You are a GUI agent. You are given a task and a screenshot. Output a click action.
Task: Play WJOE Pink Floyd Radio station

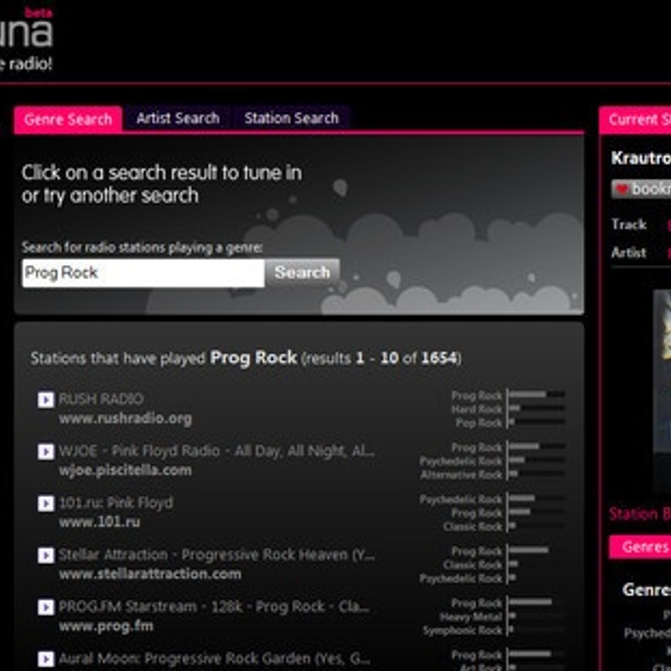coord(46,452)
